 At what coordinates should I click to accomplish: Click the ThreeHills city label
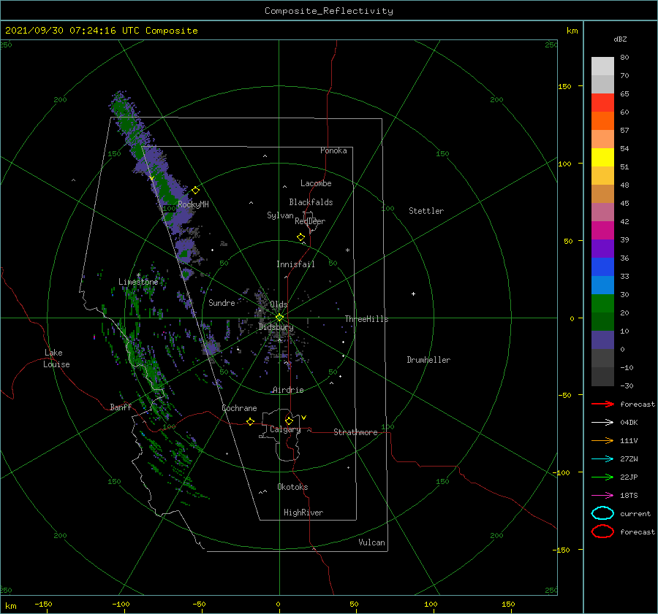tap(367, 319)
